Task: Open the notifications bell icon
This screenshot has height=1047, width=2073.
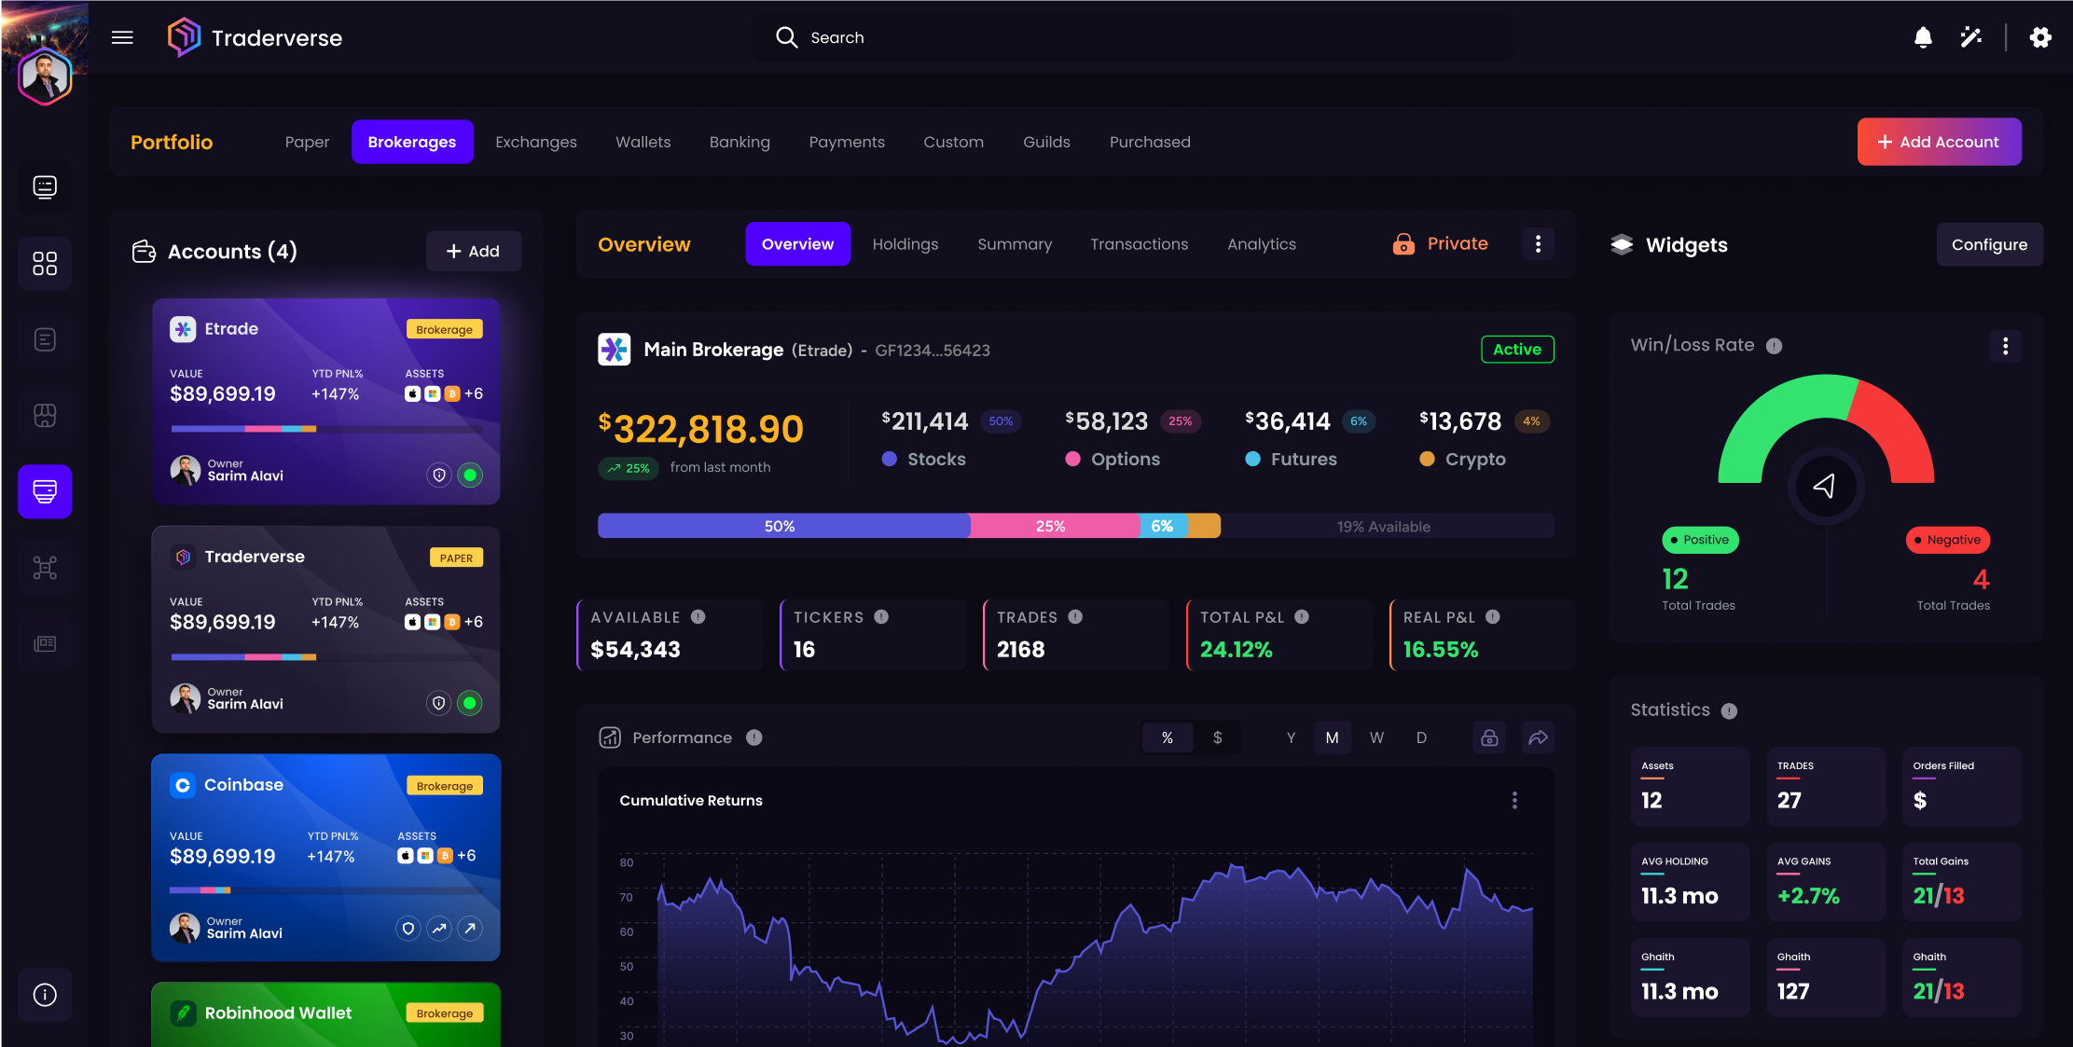Action: [x=1921, y=37]
